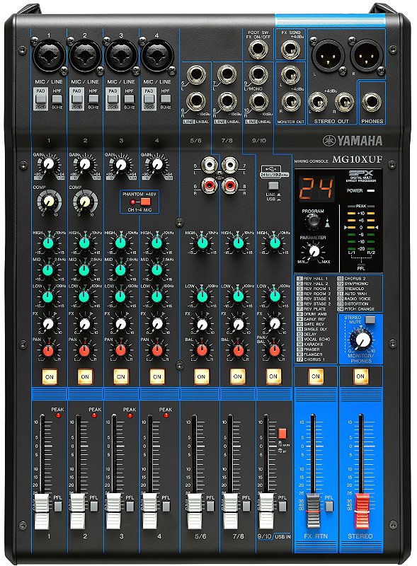
Task: Toggle the channel 1 PAD 26dB switch
Action: coord(41,98)
